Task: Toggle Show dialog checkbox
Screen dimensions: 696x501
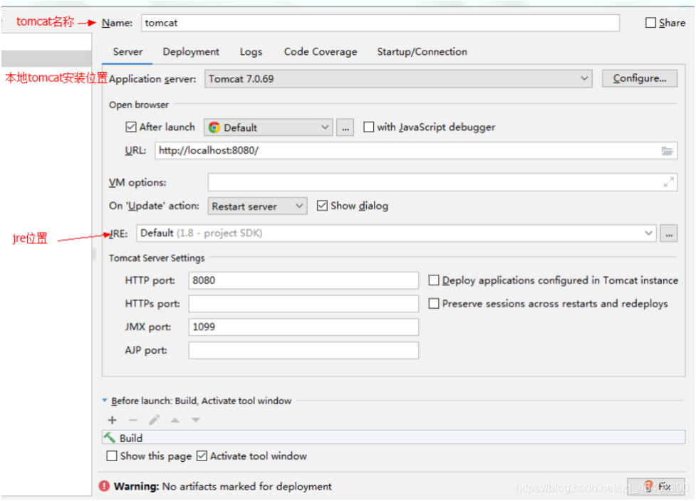Action: click(x=322, y=206)
